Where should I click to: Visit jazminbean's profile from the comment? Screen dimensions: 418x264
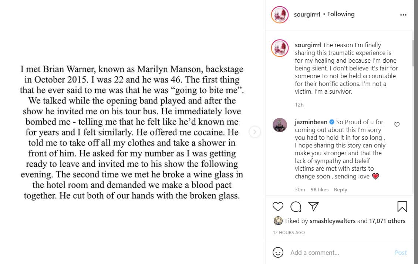pos(311,122)
